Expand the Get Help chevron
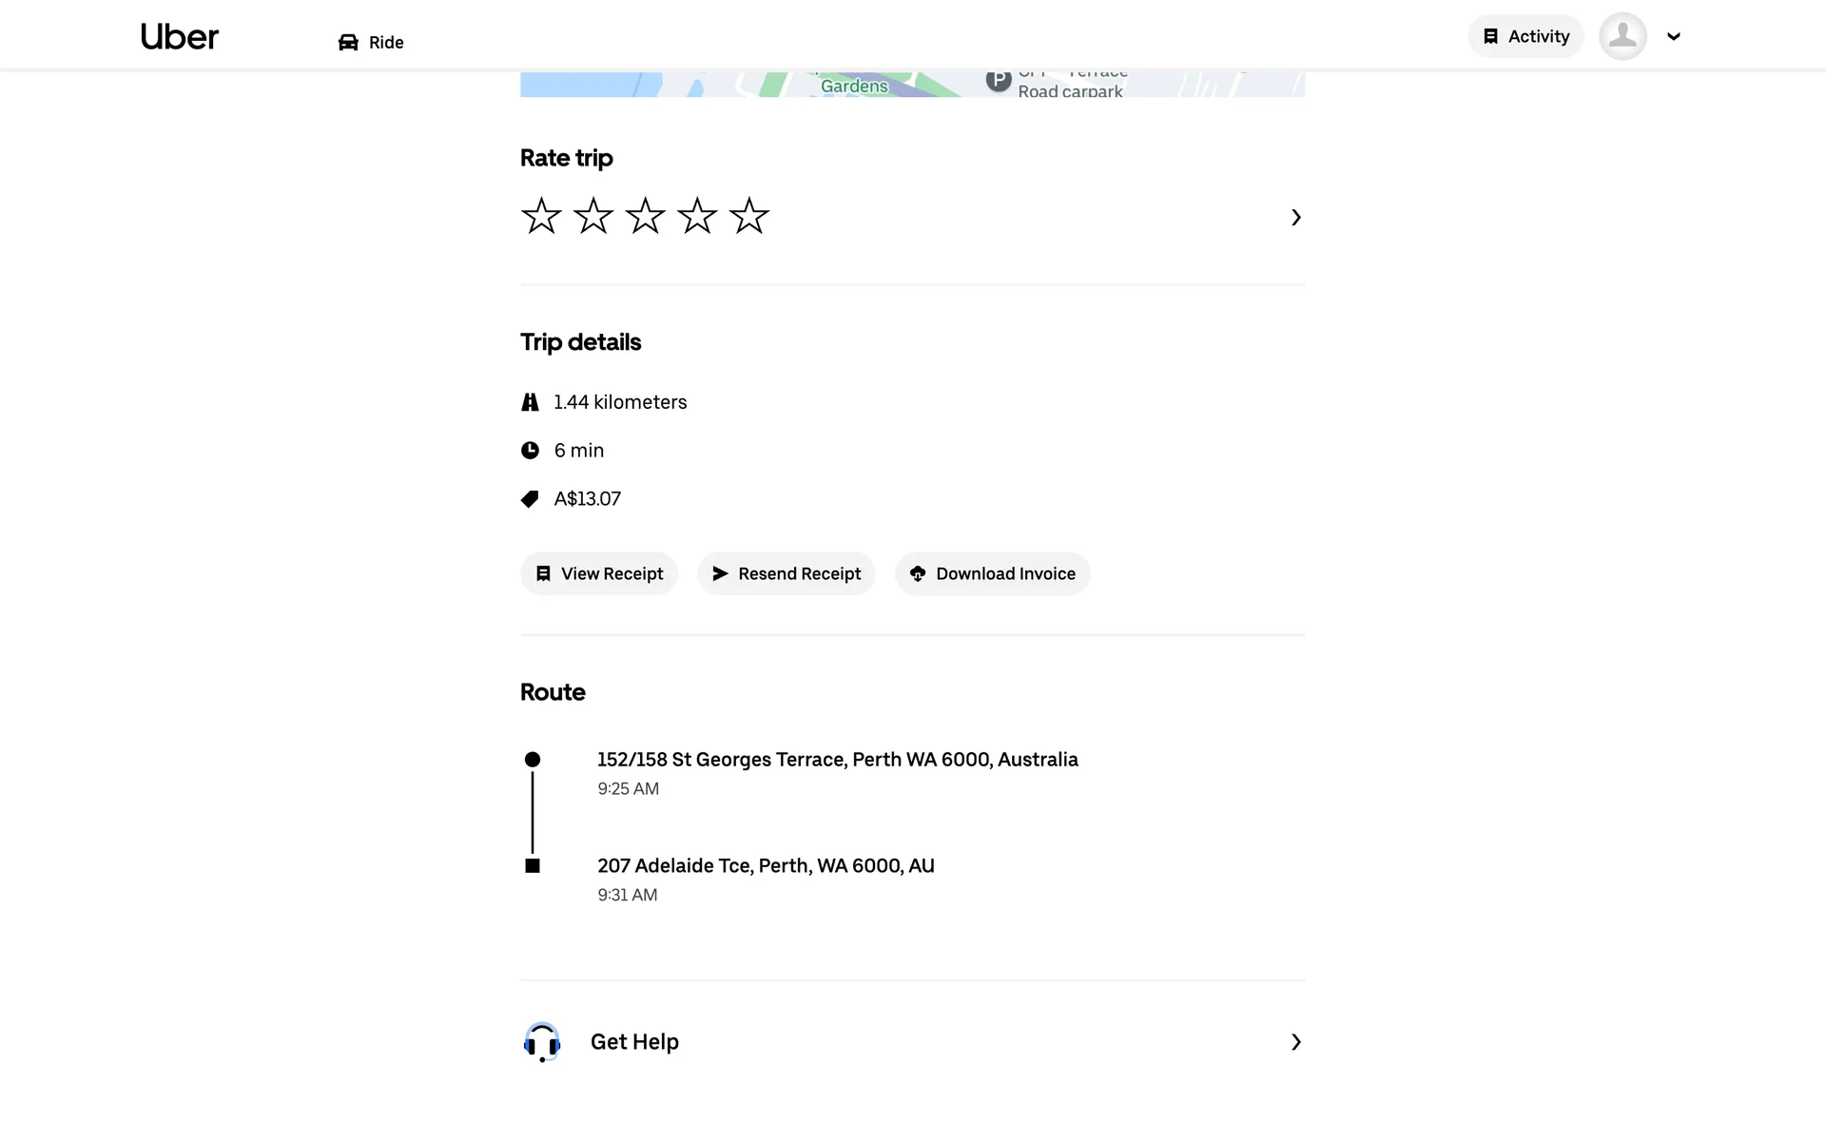 point(1295,1042)
